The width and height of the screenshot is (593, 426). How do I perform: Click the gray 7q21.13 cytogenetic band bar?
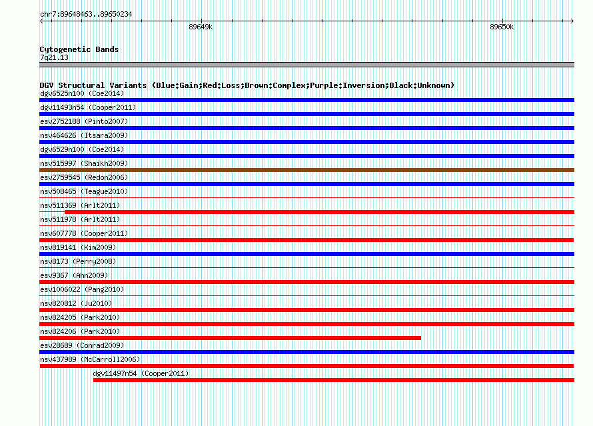coord(306,65)
